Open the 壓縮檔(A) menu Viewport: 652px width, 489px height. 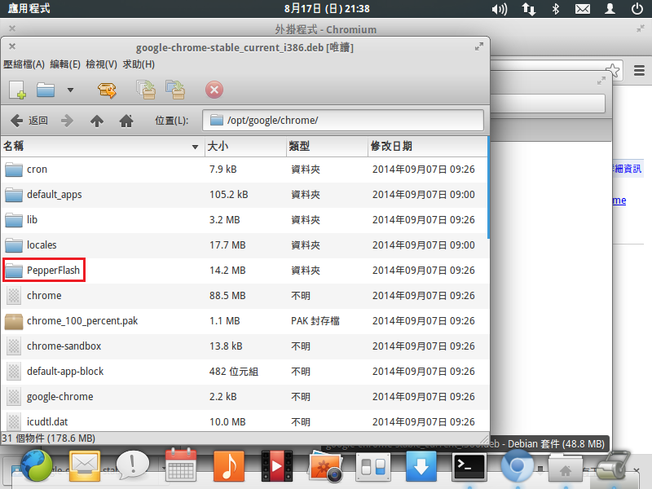coord(24,64)
